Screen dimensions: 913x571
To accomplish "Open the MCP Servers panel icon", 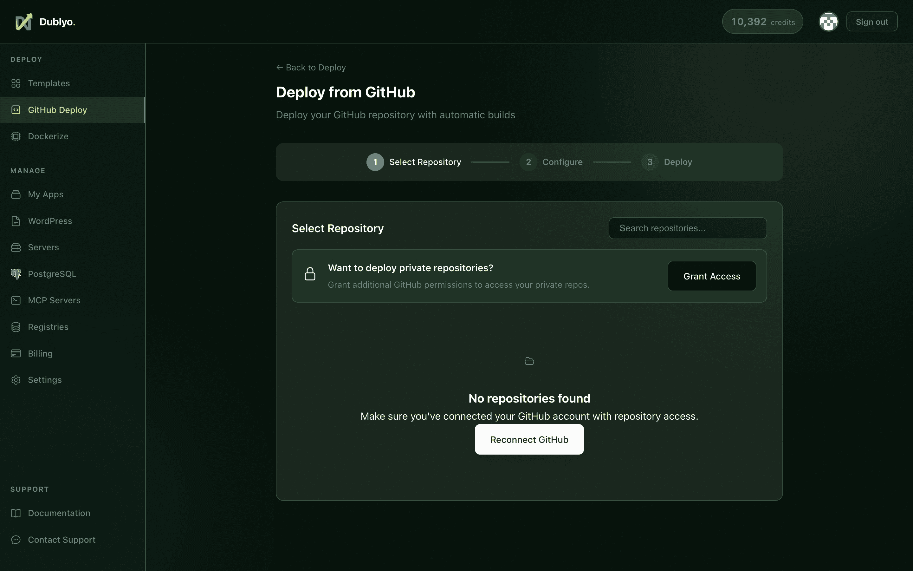I will (16, 300).
